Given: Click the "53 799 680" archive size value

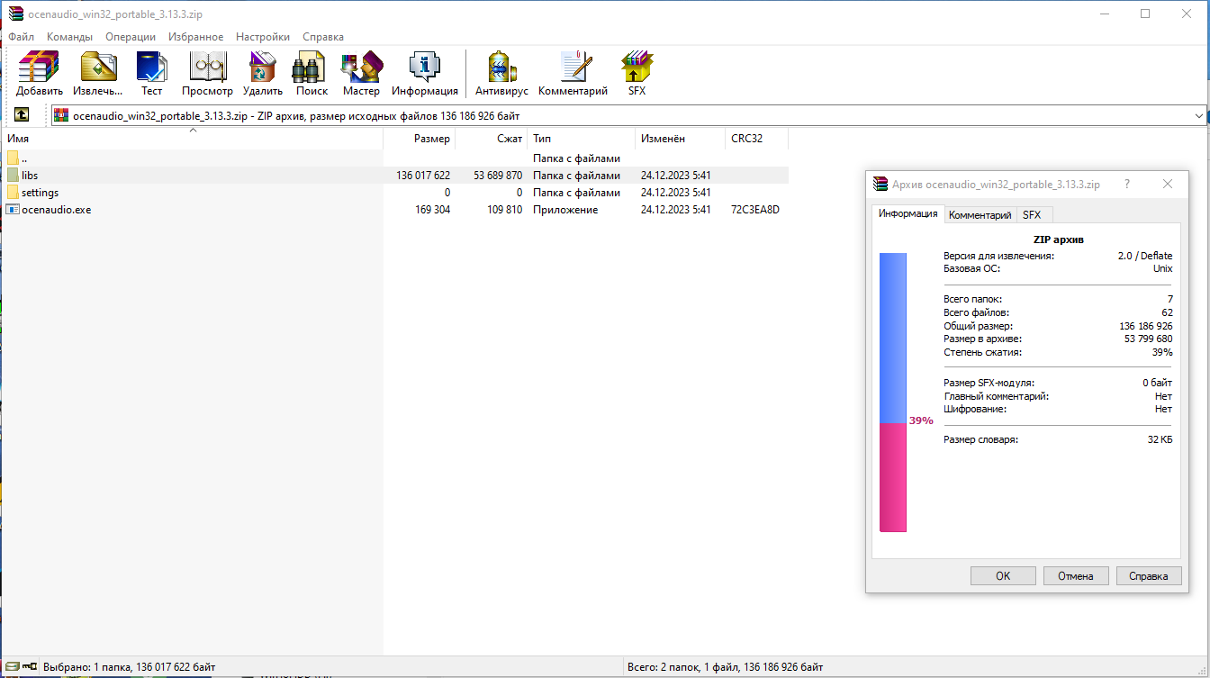Looking at the screenshot, I should [1149, 339].
